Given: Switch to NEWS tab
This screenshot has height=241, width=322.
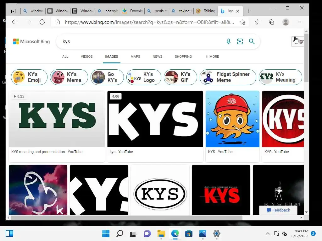Looking at the screenshot, I should 158,56.
